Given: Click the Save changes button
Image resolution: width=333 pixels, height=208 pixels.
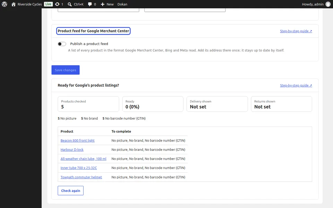Looking at the screenshot, I should 66,70.
